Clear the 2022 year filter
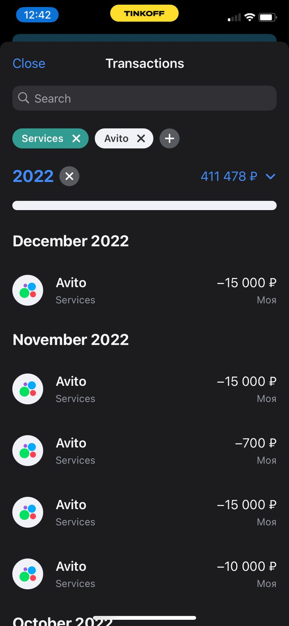289x626 pixels. pos(69,176)
